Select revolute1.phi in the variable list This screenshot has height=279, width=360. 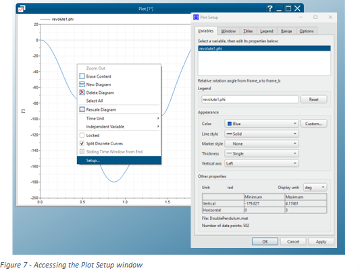(x=264, y=48)
